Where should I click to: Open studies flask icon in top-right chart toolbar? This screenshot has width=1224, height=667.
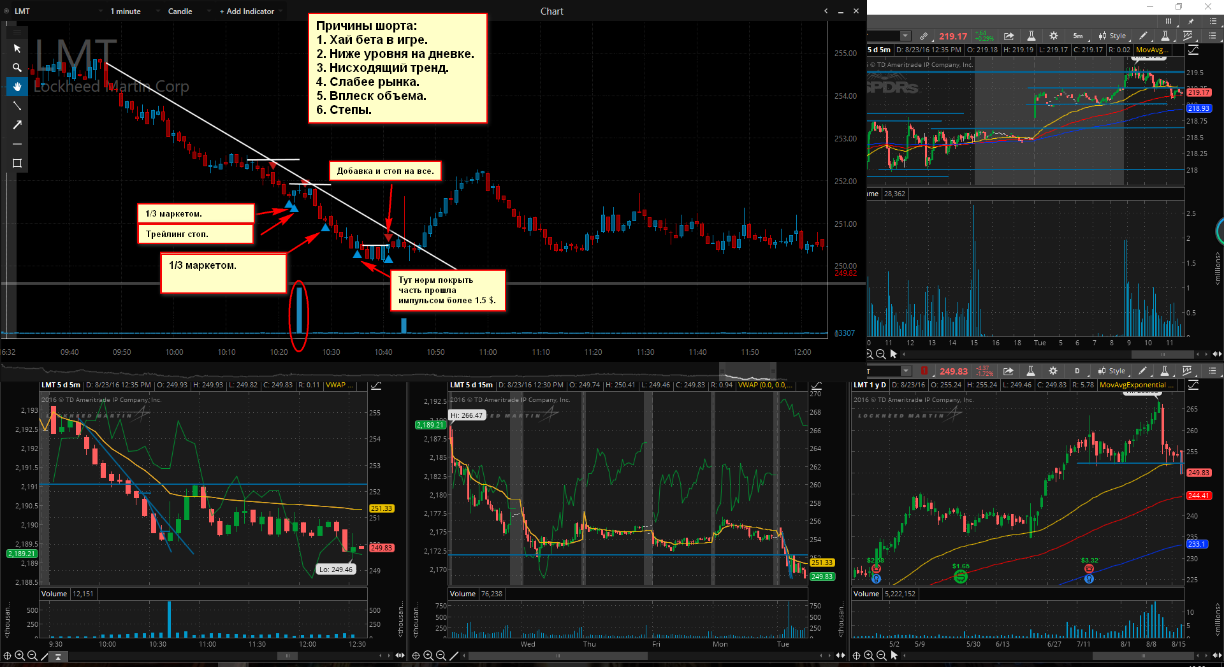tap(1031, 36)
